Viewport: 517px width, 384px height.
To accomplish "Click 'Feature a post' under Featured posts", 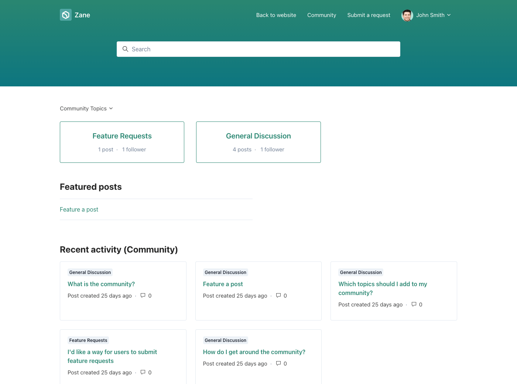I will point(79,209).
